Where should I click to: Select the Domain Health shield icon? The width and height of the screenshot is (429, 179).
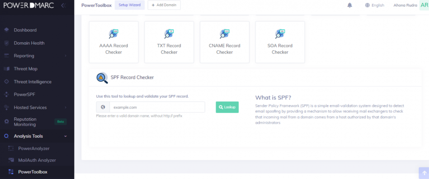(7, 43)
